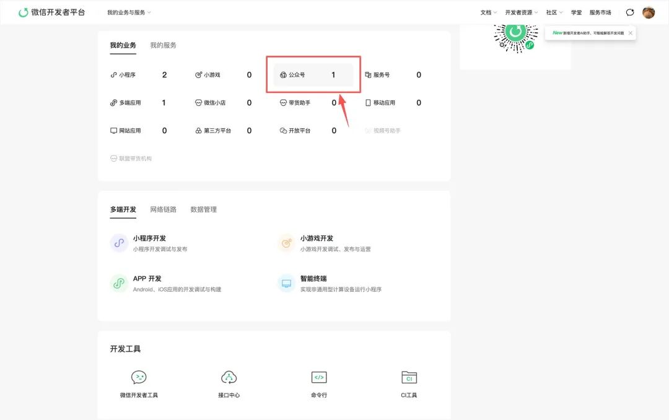Select the 智能终端 monitor icon

tap(286, 283)
